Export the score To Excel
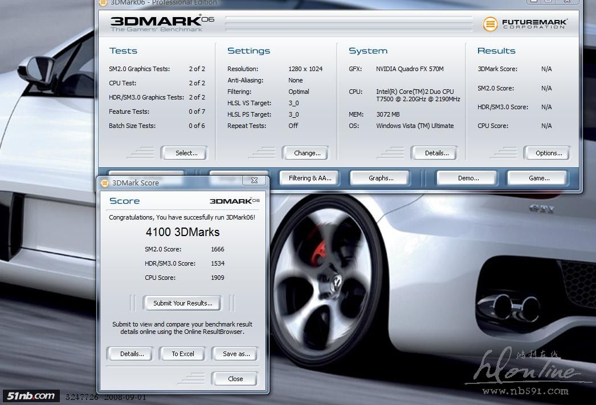 coord(183,354)
